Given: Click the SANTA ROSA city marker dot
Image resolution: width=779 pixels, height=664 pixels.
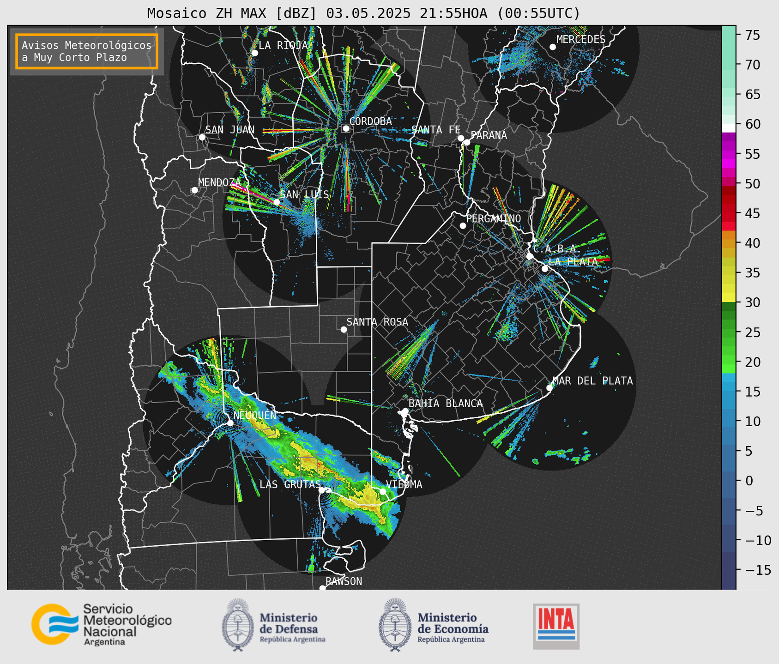Looking at the screenshot, I should click(x=344, y=330).
